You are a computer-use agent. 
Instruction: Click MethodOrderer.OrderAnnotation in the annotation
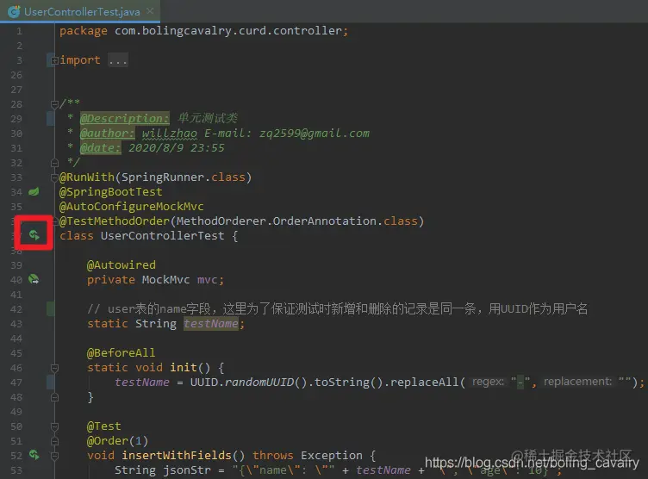coord(276,221)
